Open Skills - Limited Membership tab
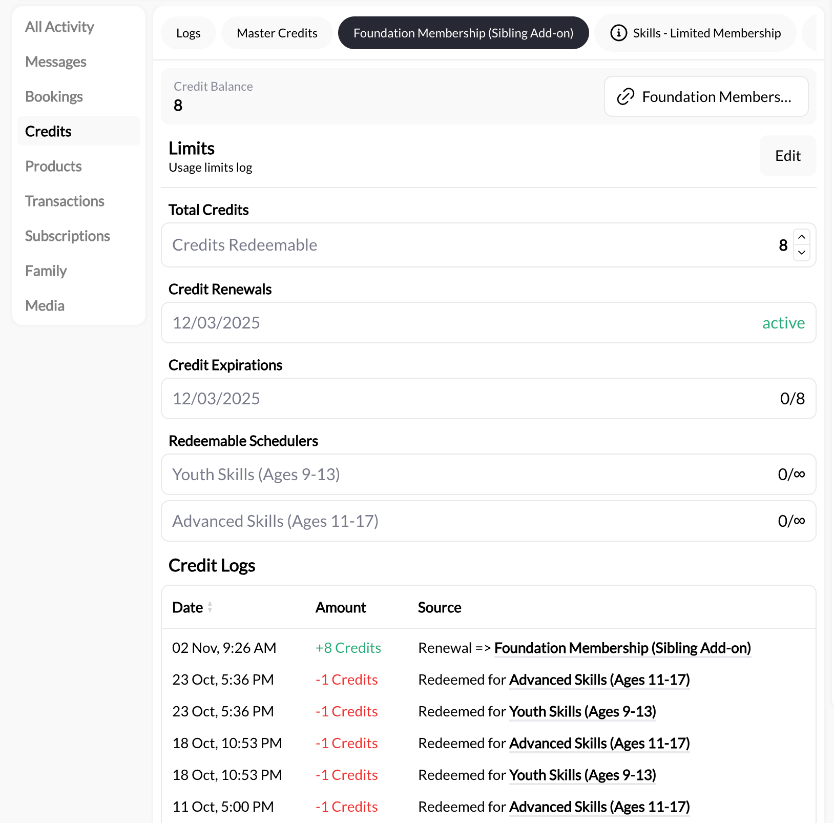 [695, 33]
